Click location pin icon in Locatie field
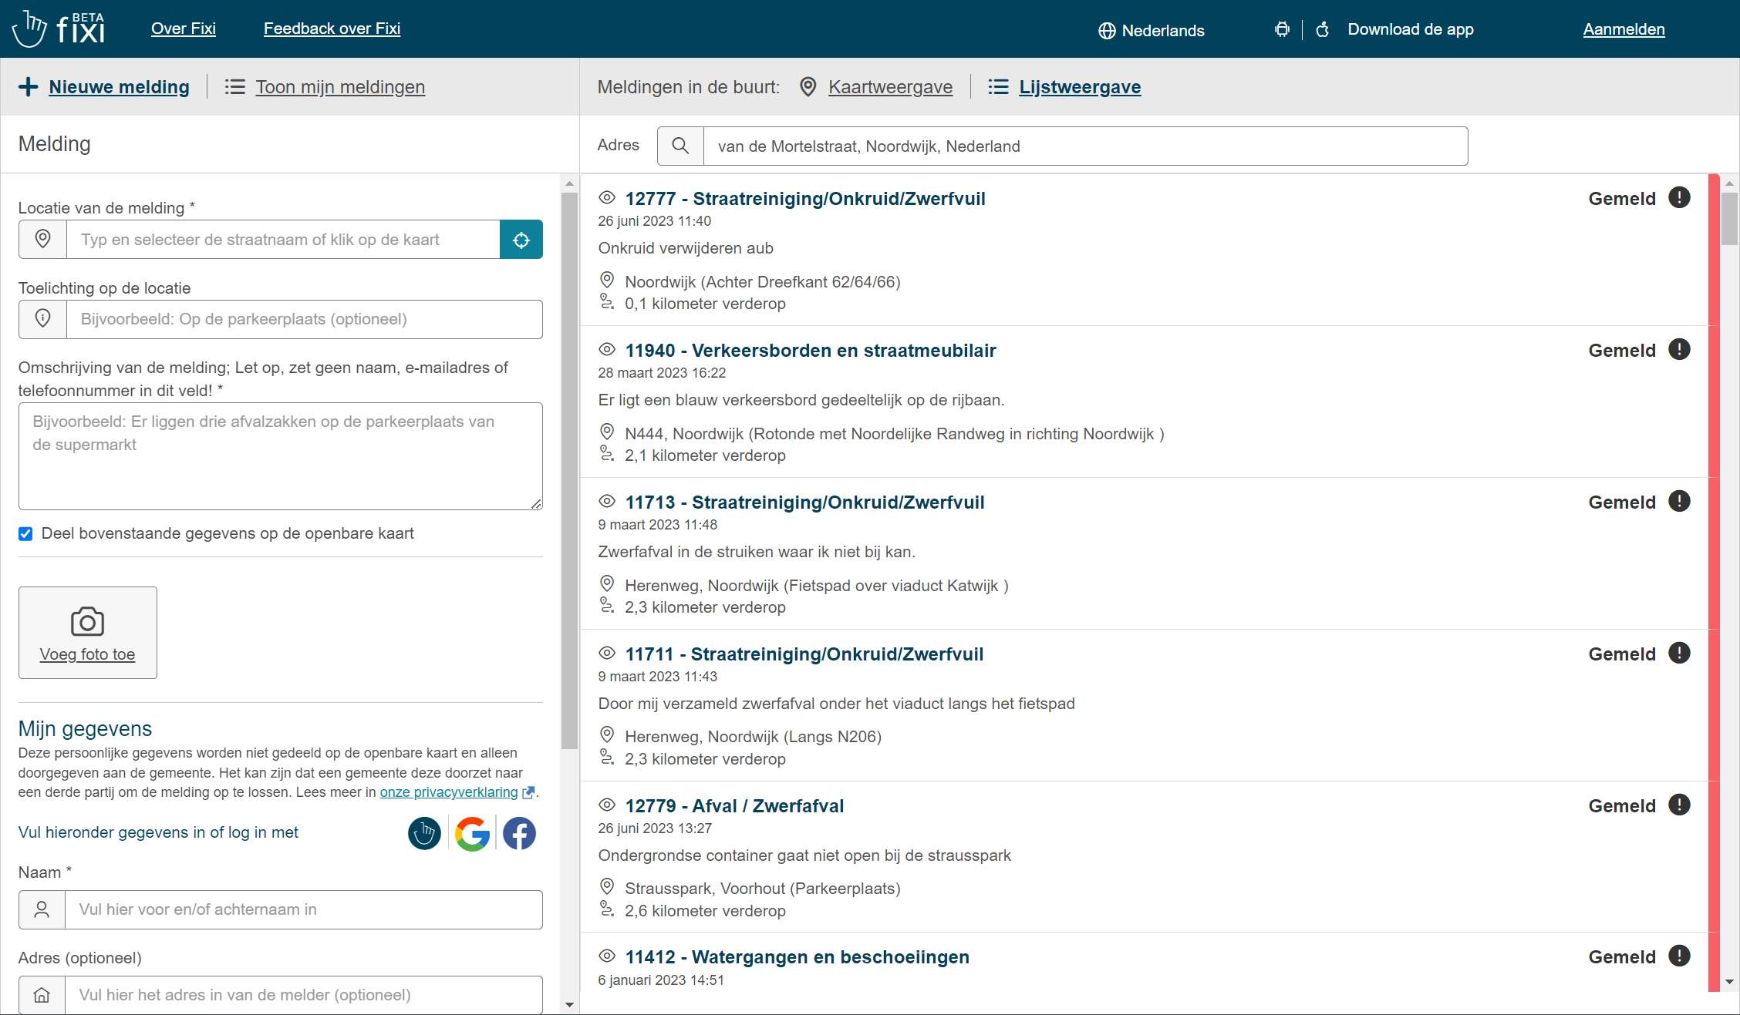This screenshot has height=1015, width=1740. (x=43, y=240)
